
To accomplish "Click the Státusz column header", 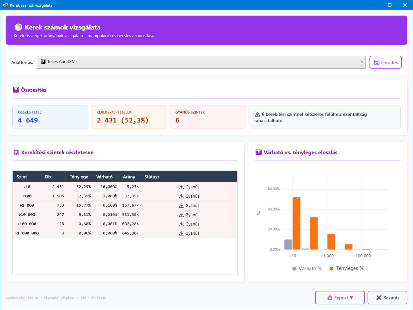I will [152, 177].
